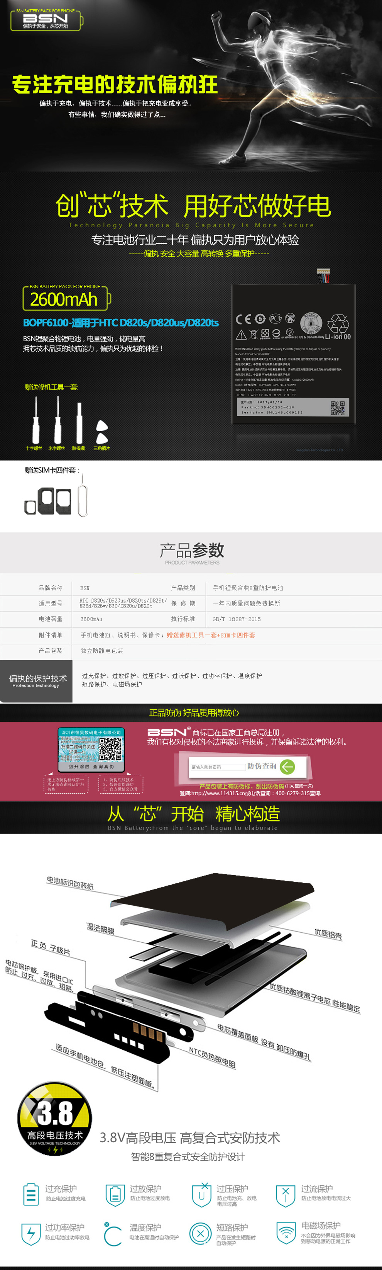Viewport: 382px width, 1270px height.
Task: Click the 产品参数 product parameters heading
Action: (x=191, y=550)
